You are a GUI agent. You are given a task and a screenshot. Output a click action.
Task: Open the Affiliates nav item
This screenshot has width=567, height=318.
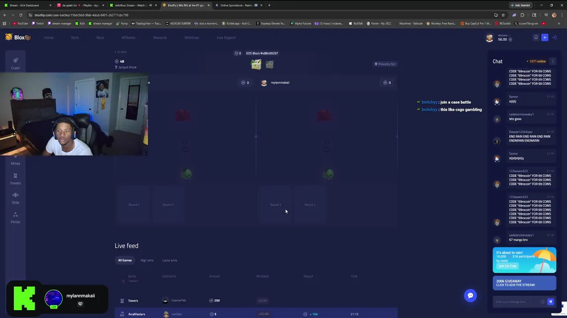click(x=128, y=38)
